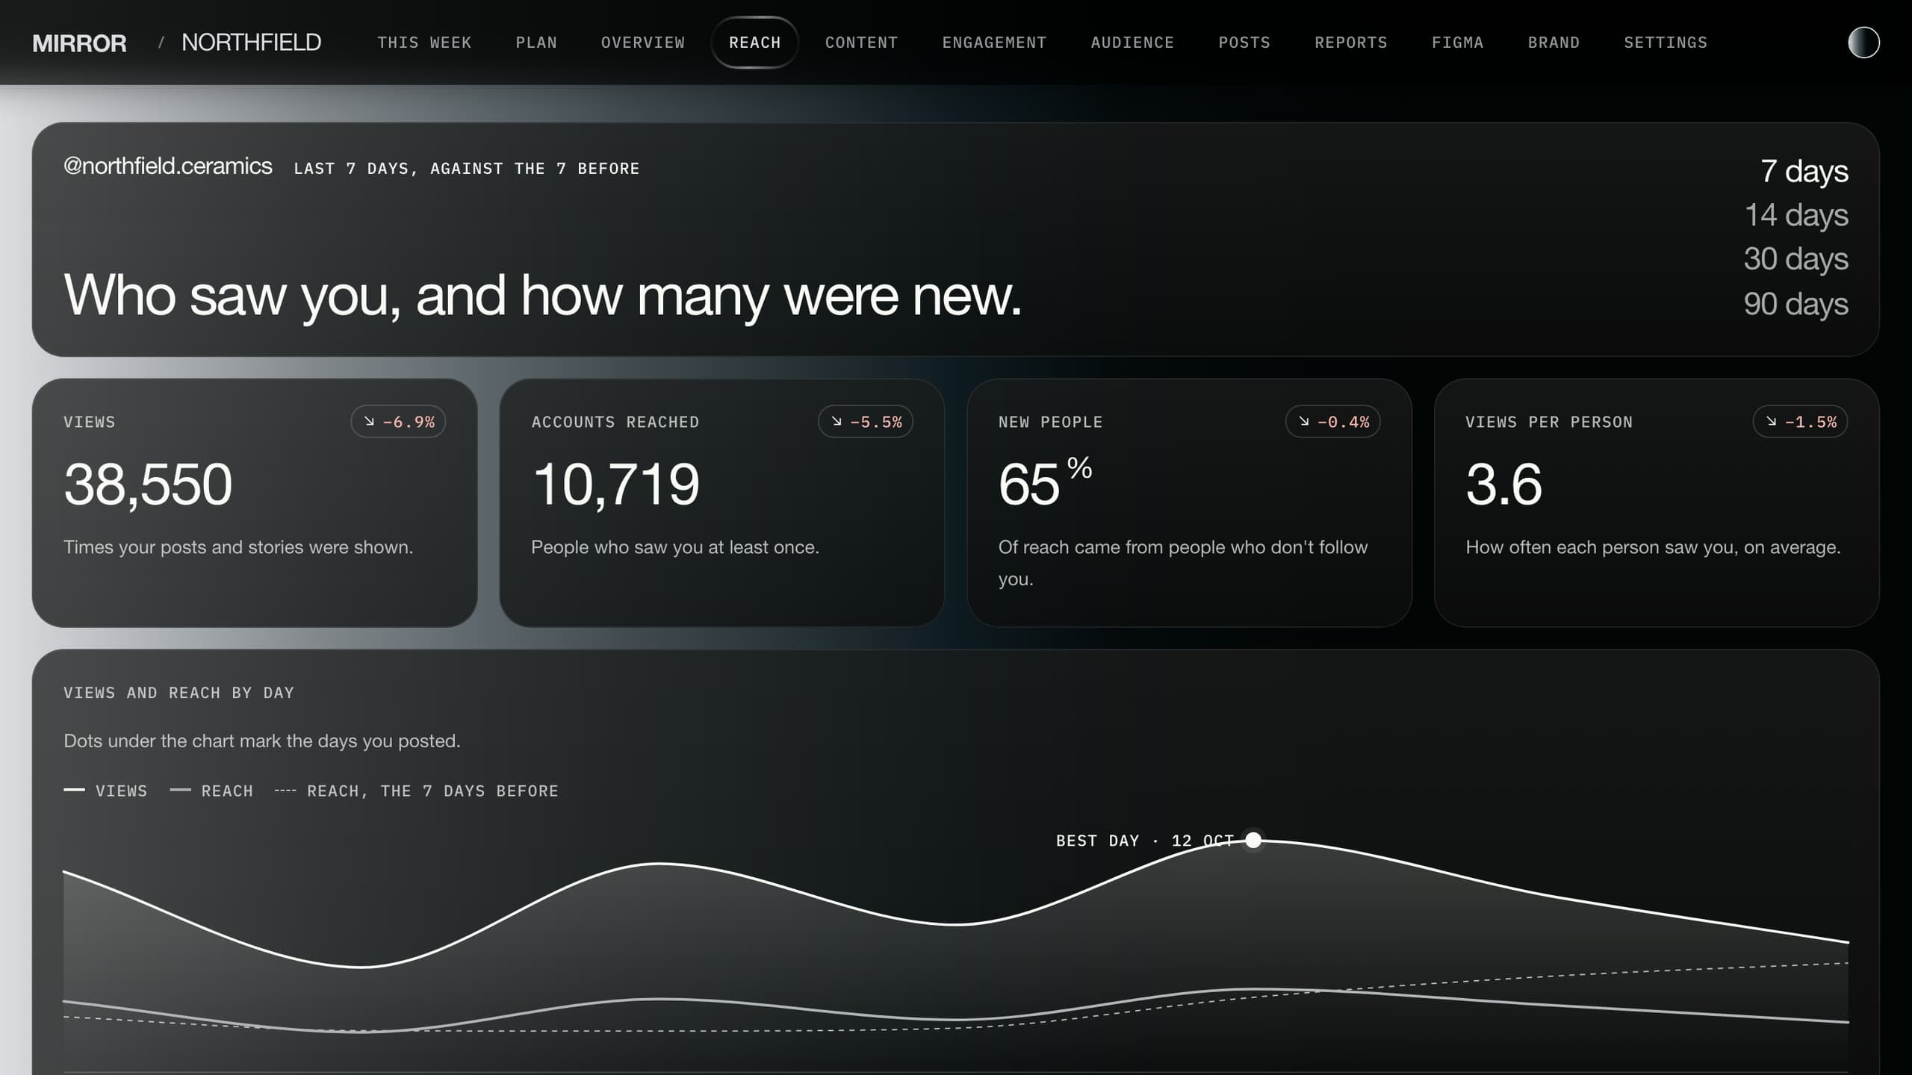Open the Reports tab
The width and height of the screenshot is (1912, 1075).
(1351, 43)
